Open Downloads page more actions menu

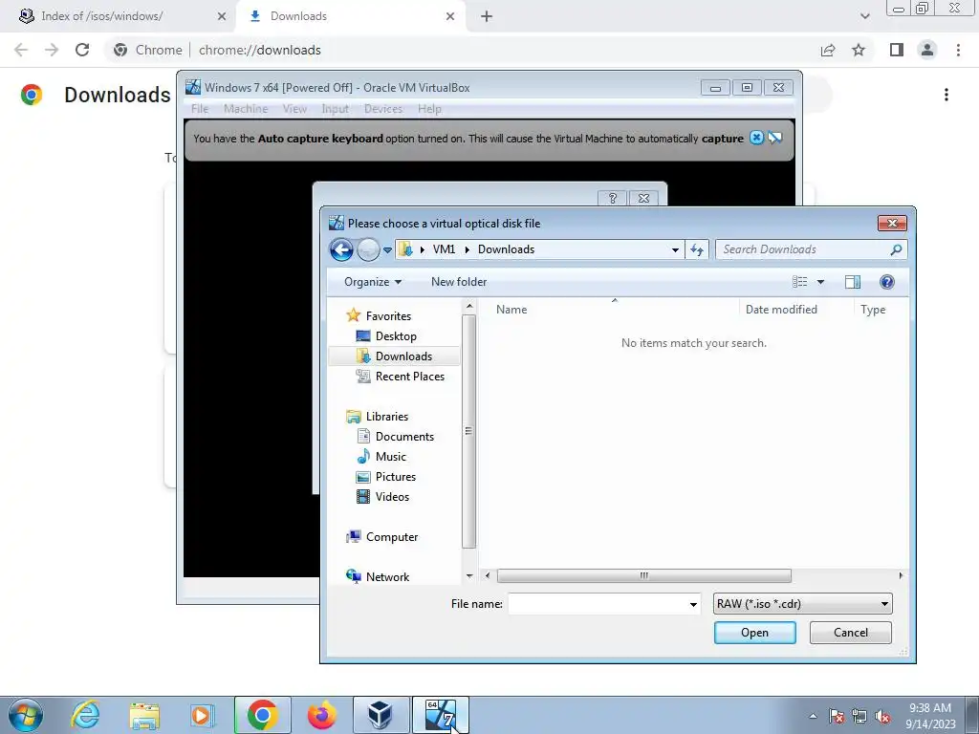[x=946, y=95]
